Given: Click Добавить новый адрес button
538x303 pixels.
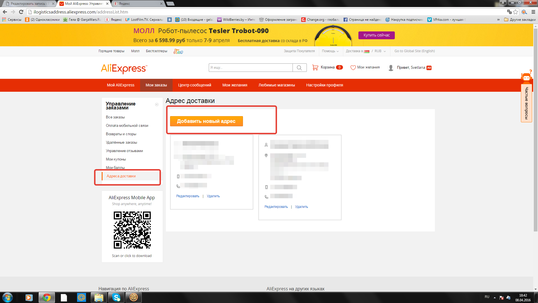Looking at the screenshot, I should click(206, 121).
